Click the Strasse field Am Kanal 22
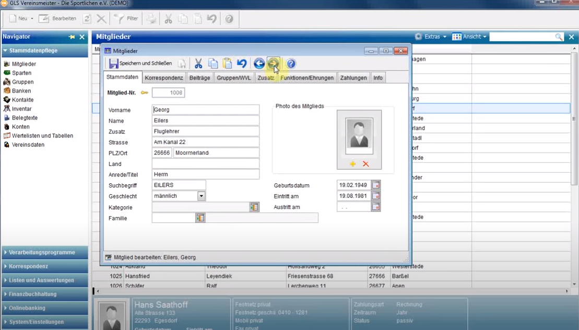Image resolution: width=579 pixels, height=330 pixels. pyautogui.click(x=206, y=142)
